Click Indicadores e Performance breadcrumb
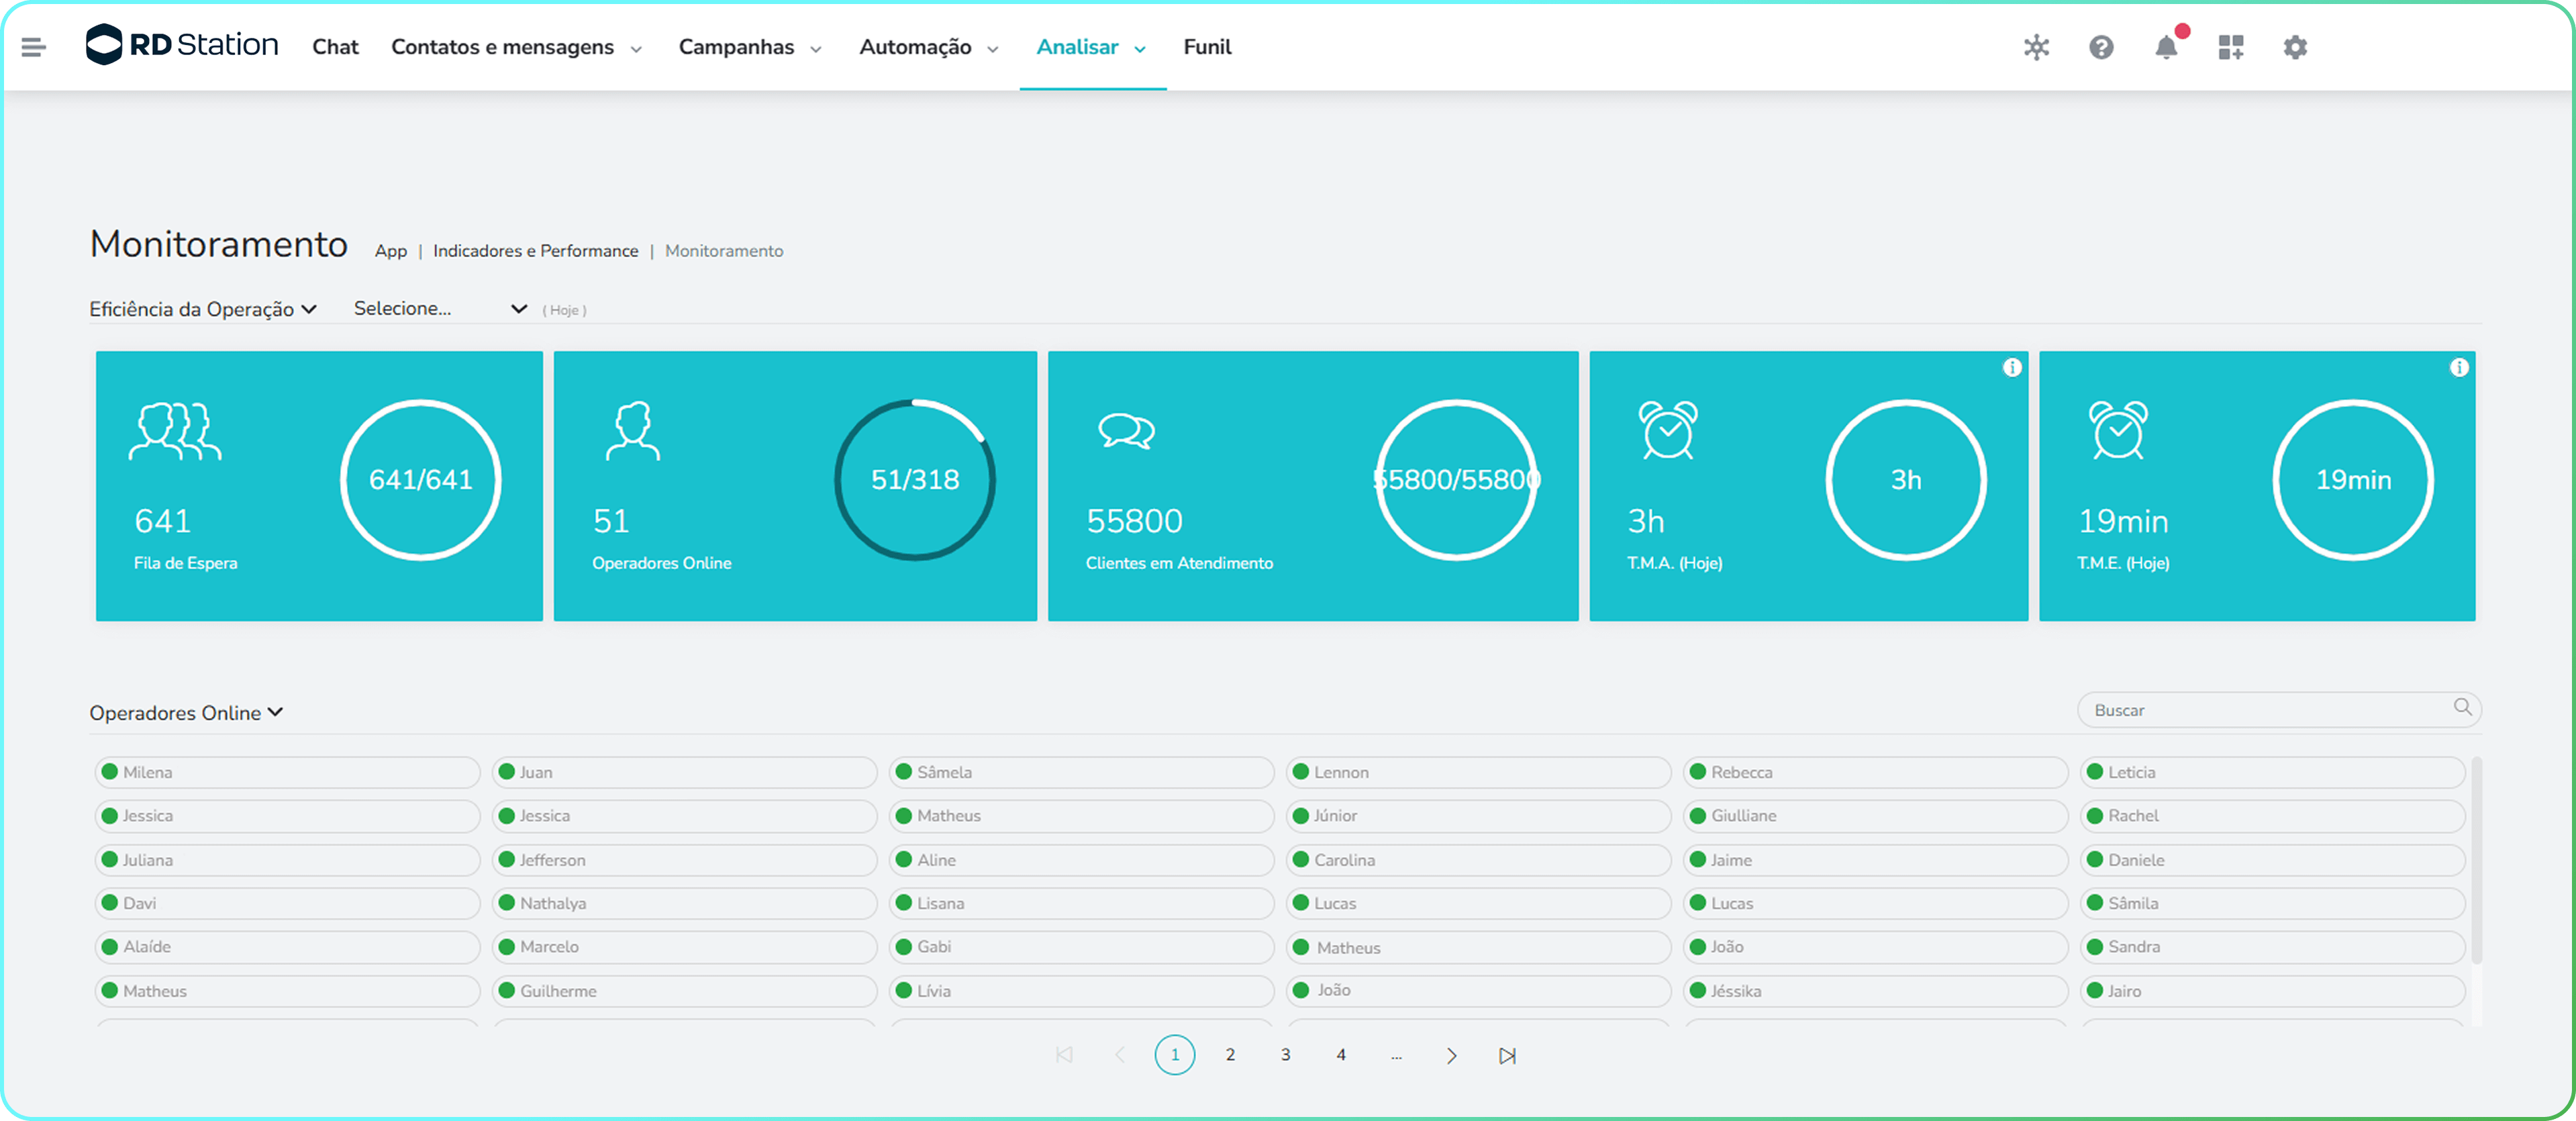 [535, 251]
